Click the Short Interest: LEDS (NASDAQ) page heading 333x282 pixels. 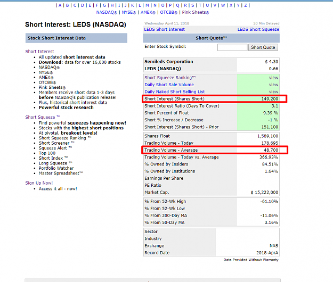tap(76, 24)
